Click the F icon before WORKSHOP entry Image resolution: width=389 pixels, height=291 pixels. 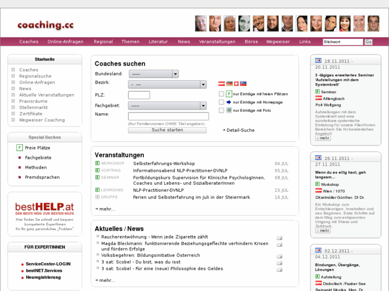click(x=97, y=163)
